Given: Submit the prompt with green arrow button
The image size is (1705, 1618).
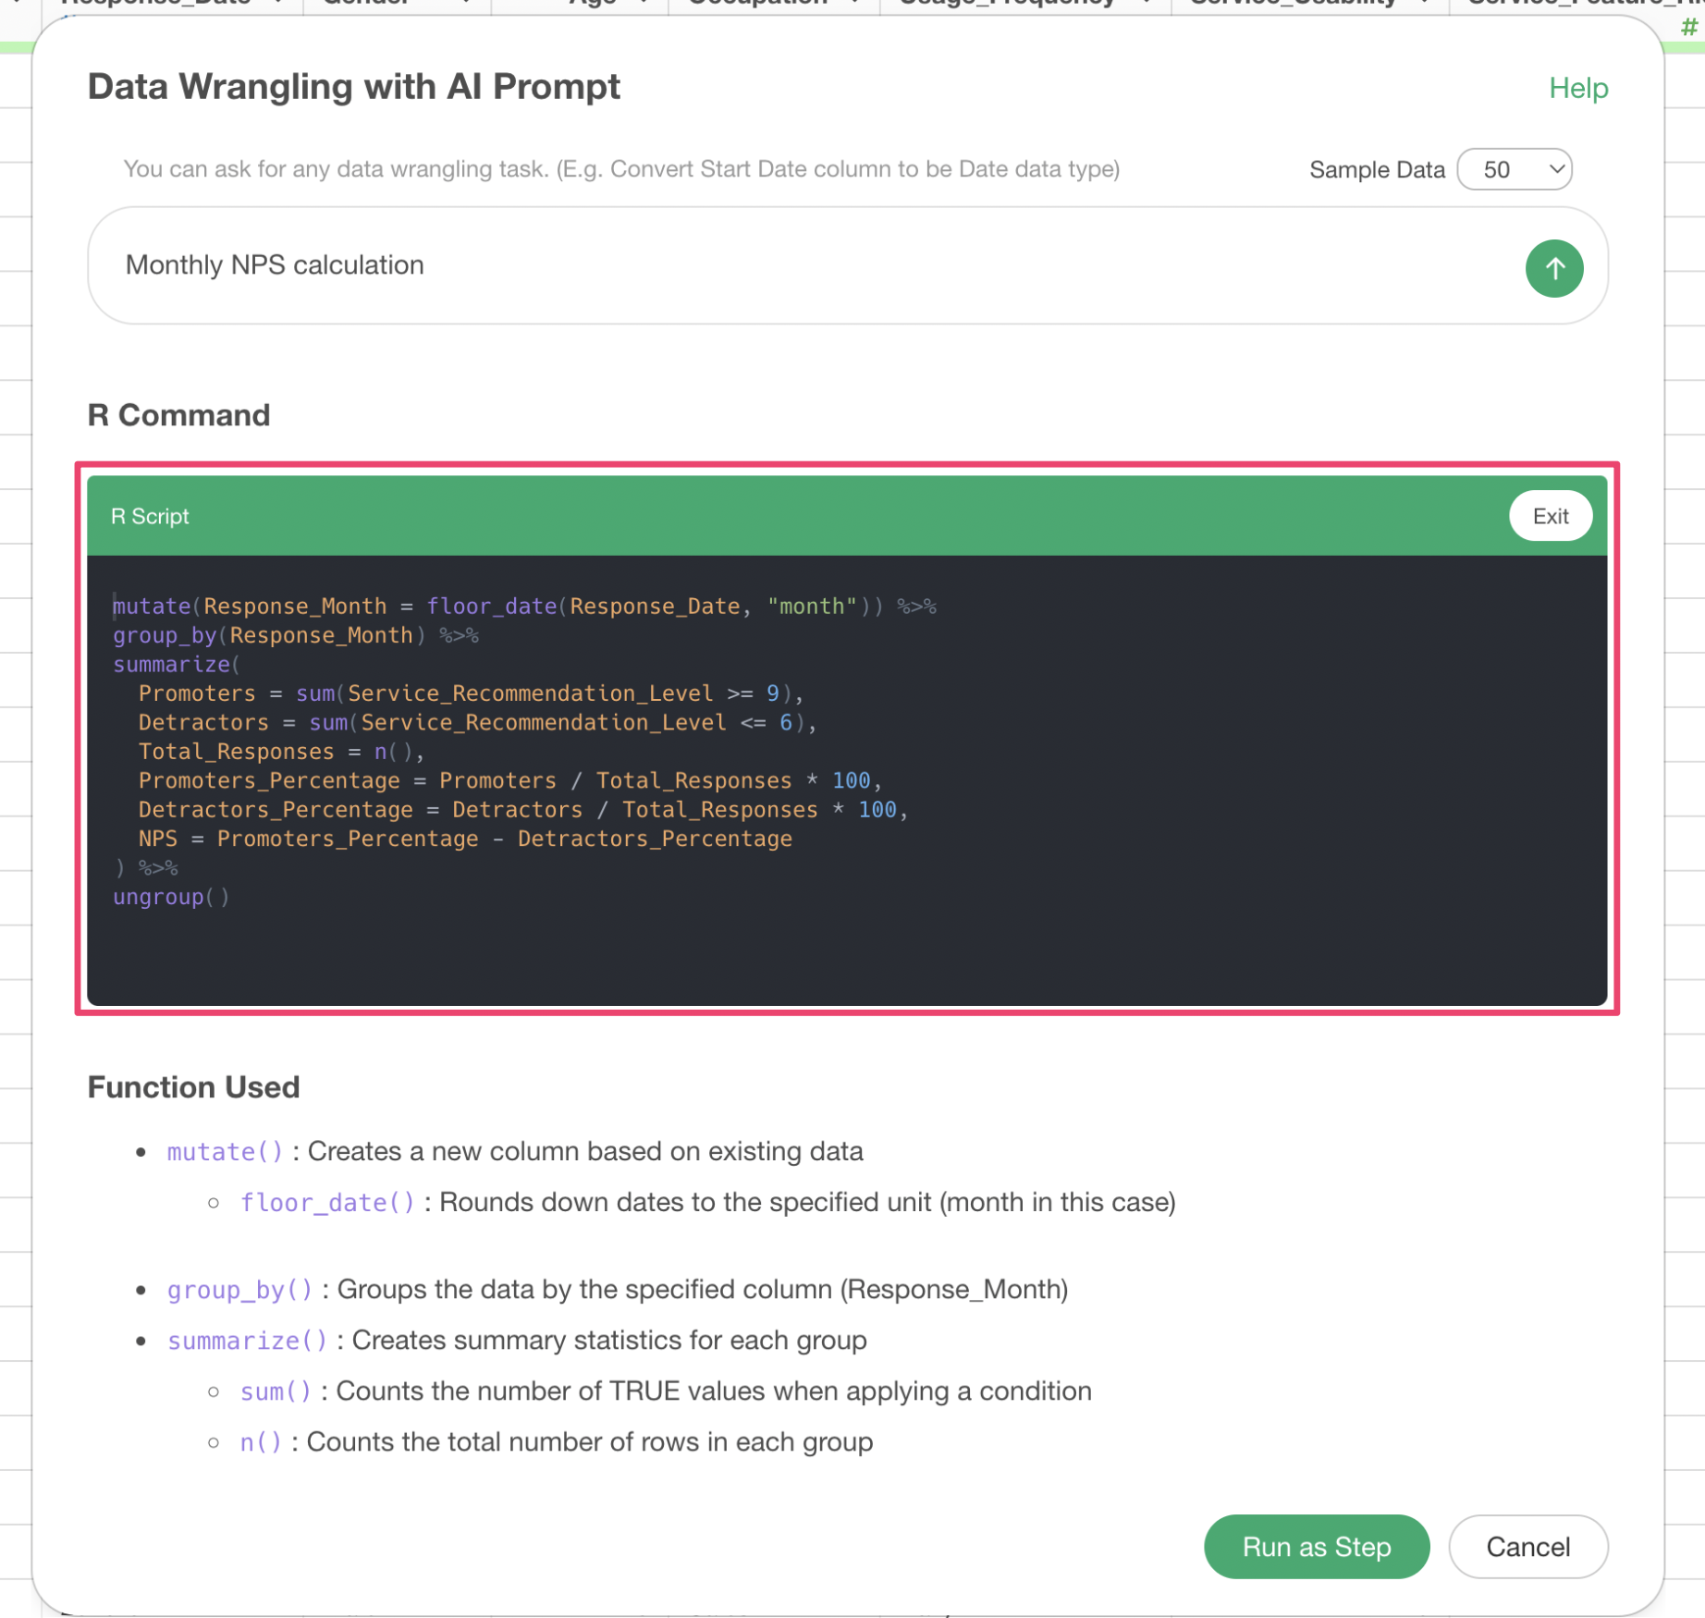Looking at the screenshot, I should click(1553, 268).
